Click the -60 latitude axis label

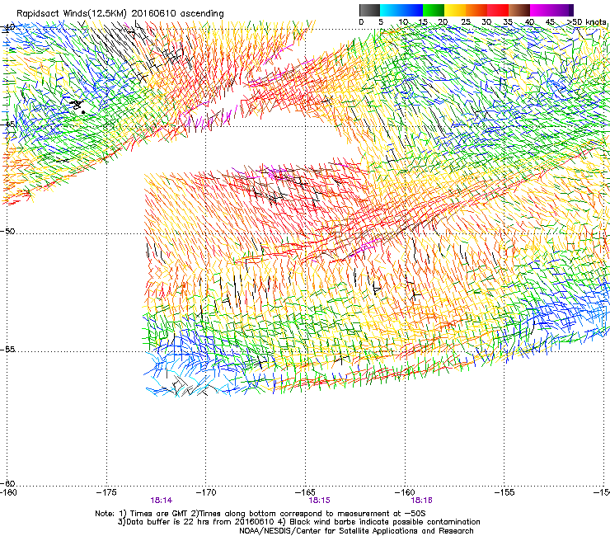pos(7,483)
